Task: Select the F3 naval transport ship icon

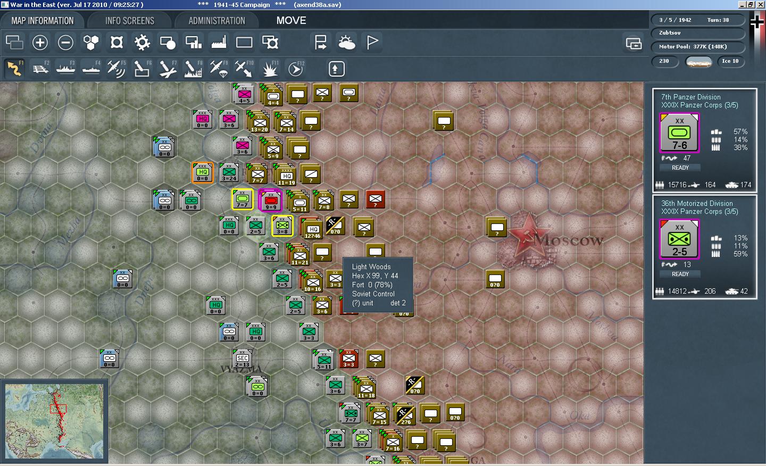Action: coord(65,69)
